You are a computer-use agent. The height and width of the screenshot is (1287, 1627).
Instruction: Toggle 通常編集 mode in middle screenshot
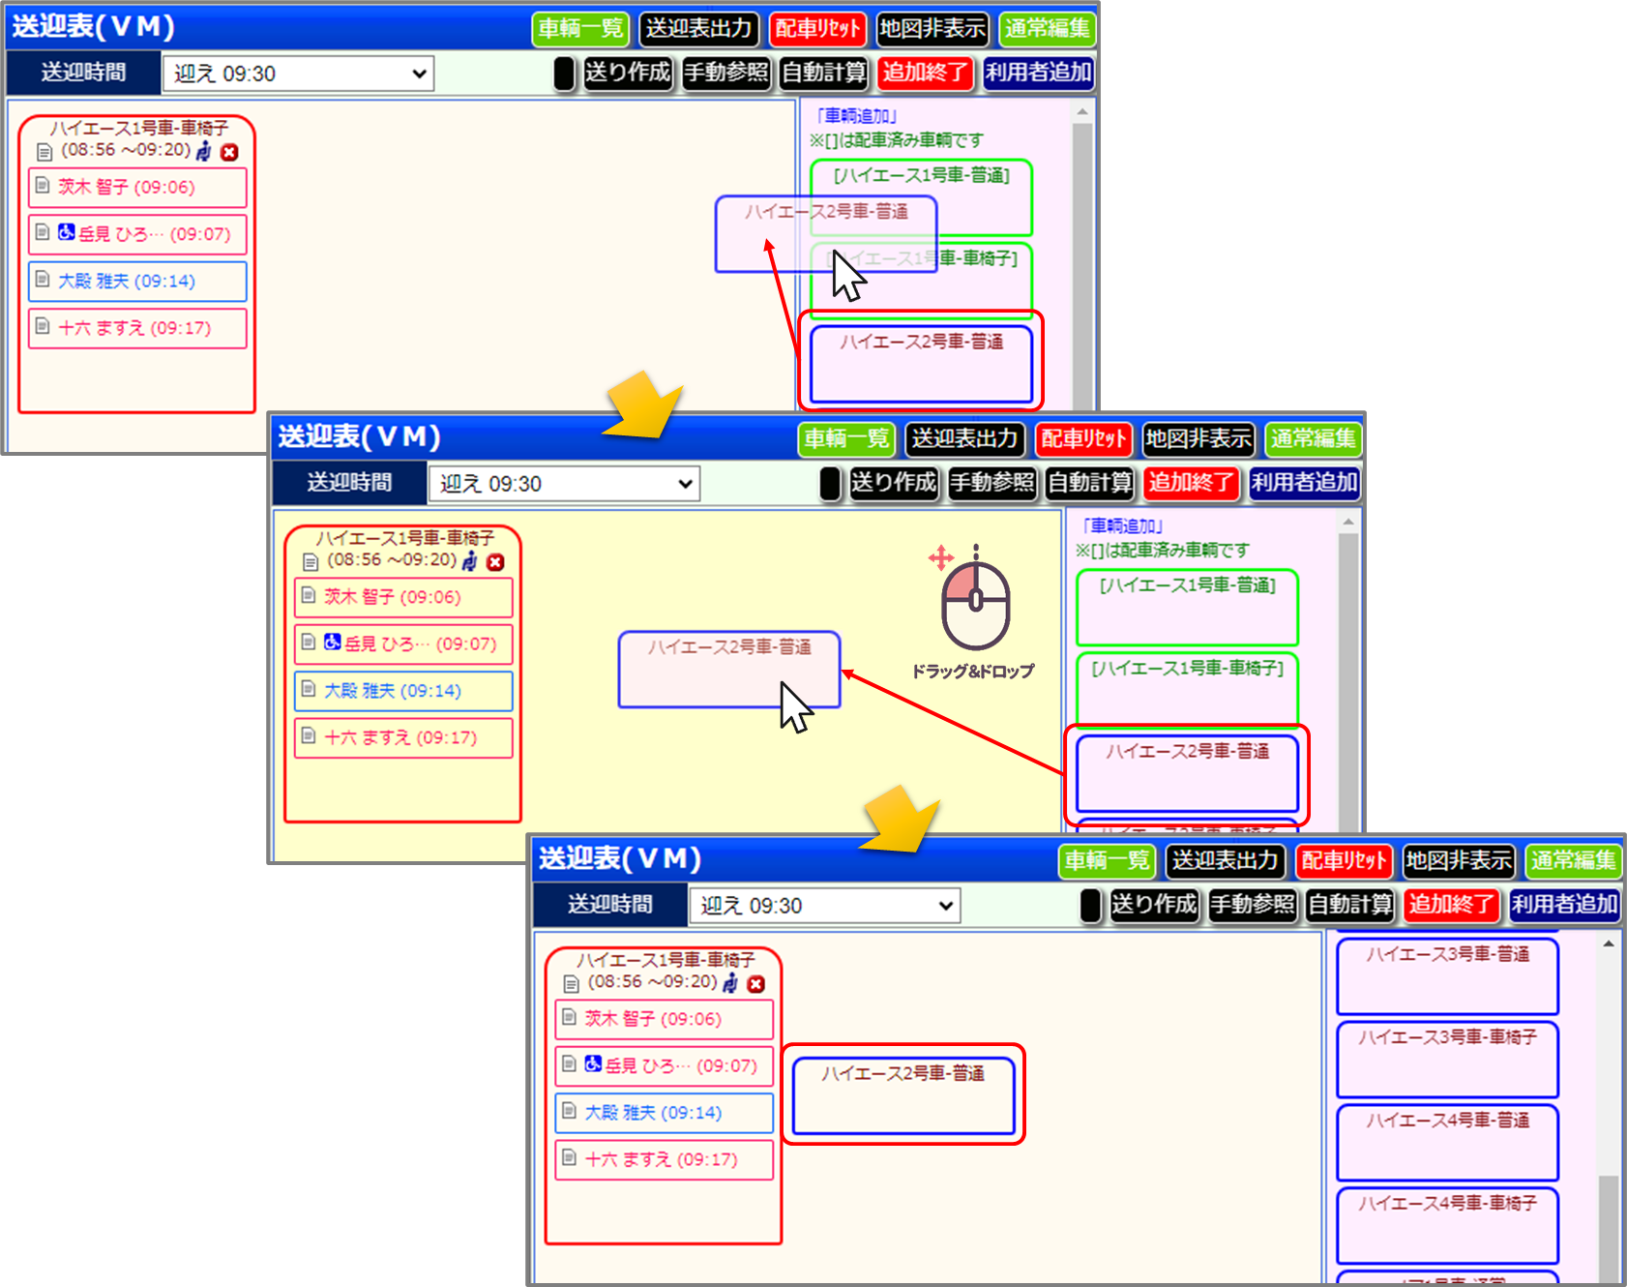[1313, 439]
